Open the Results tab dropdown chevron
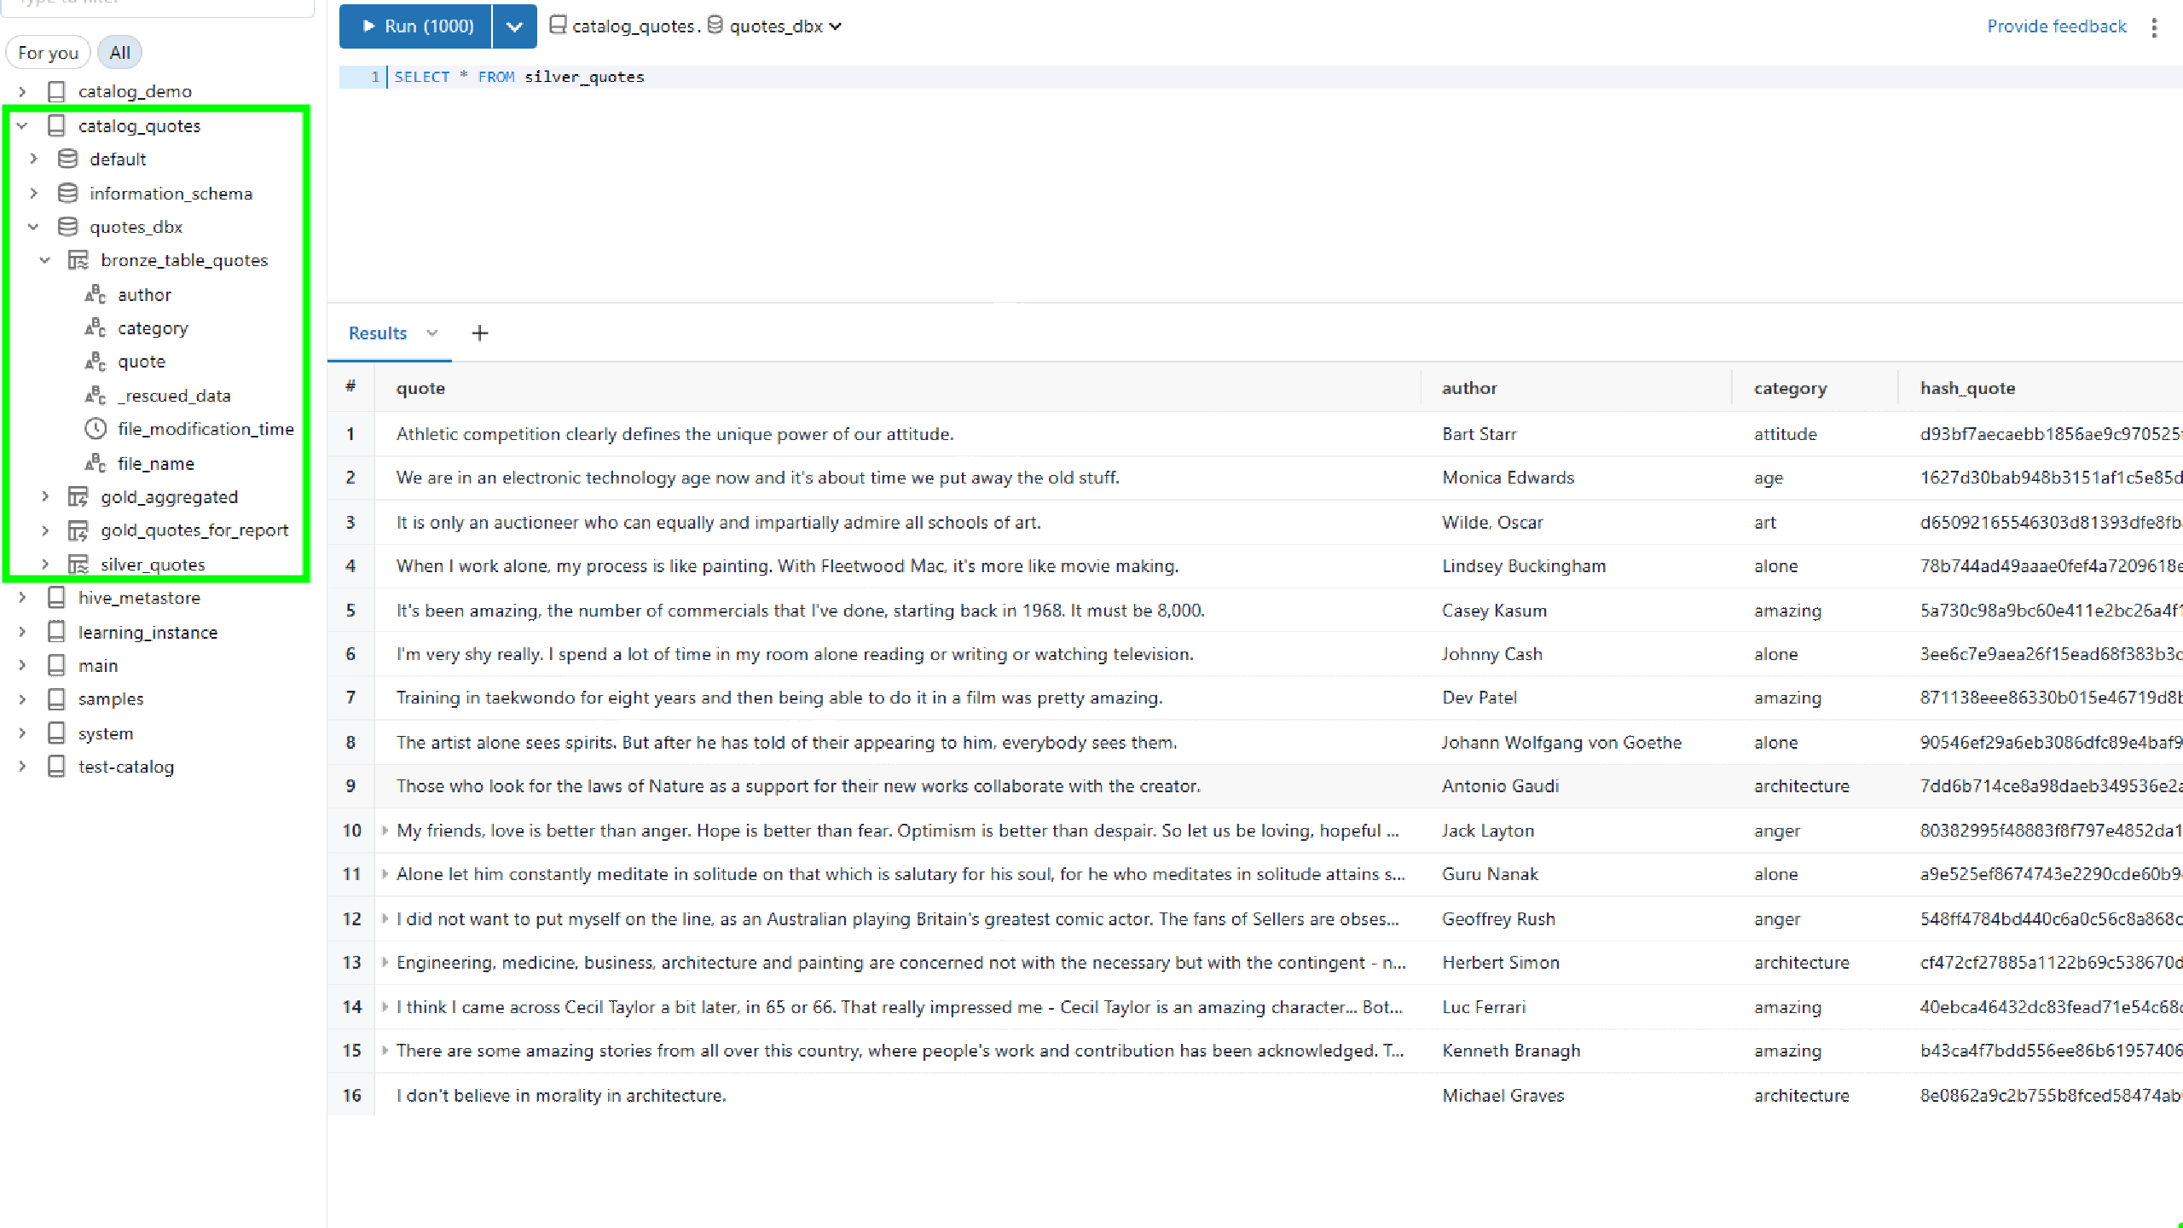The height and width of the screenshot is (1228, 2183). [432, 333]
